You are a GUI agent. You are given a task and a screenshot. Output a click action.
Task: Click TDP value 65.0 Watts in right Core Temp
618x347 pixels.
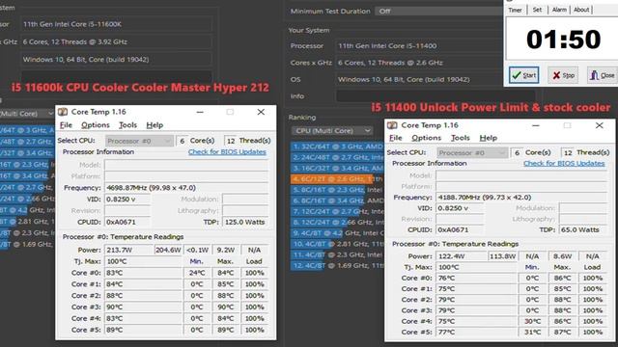tap(583, 229)
